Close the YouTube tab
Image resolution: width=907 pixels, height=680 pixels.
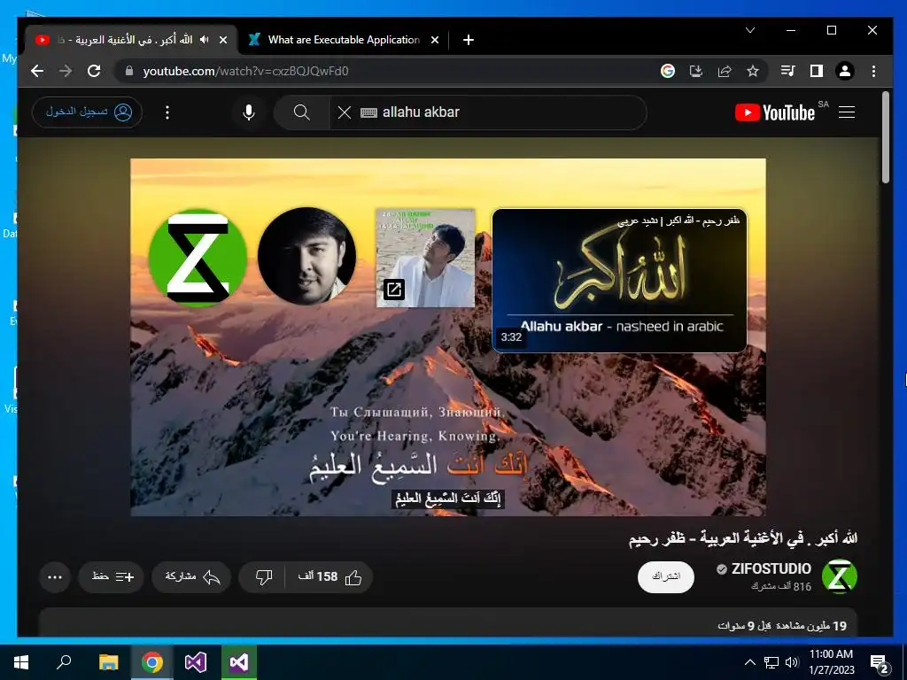(x=223, y=40)
